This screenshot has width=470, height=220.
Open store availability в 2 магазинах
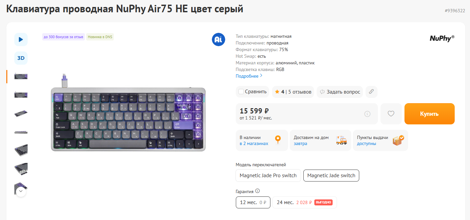(x=254, y=144)
